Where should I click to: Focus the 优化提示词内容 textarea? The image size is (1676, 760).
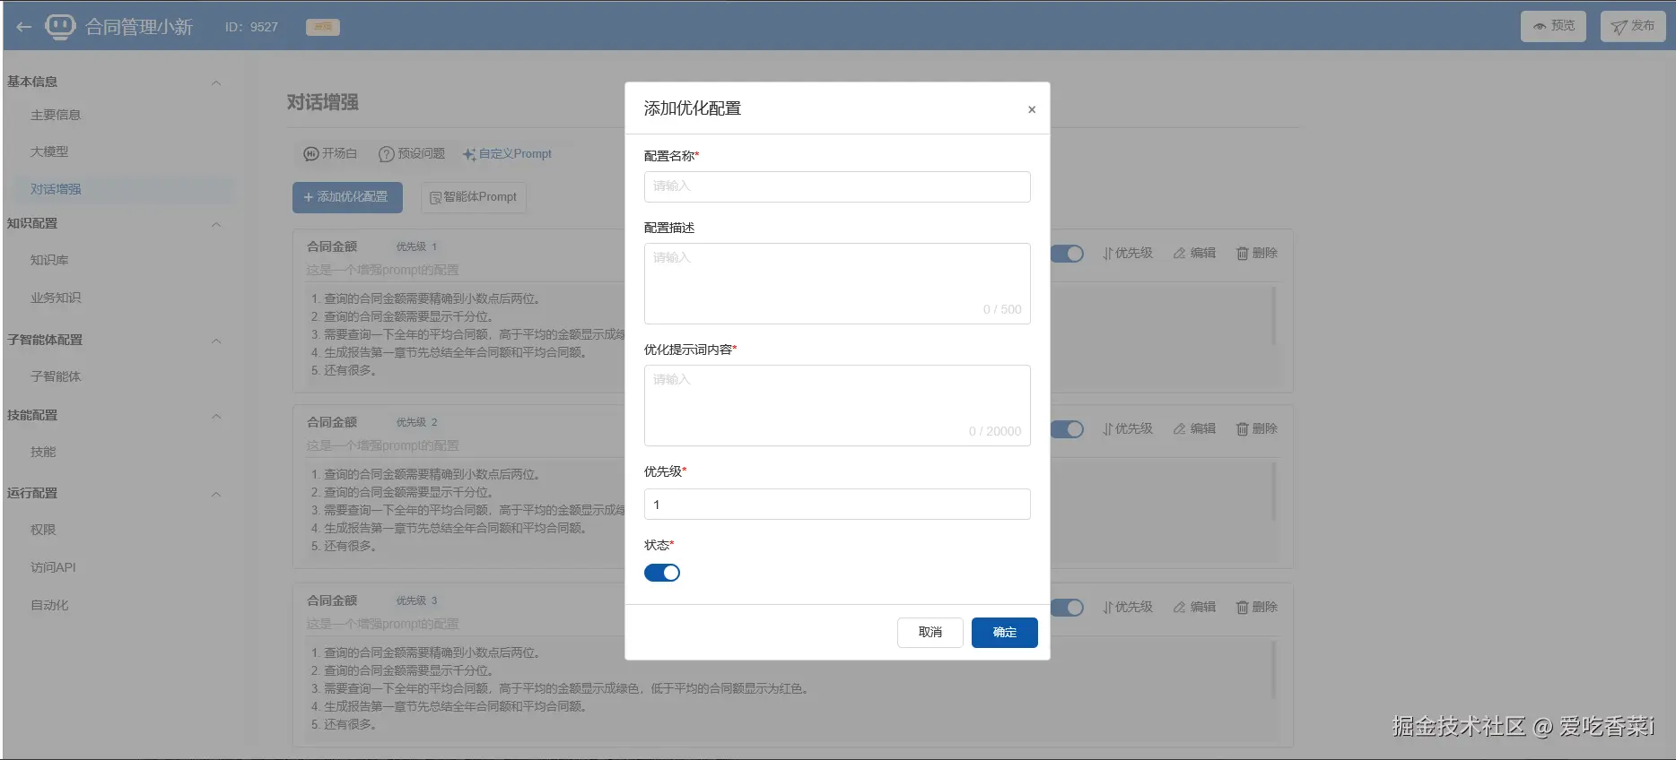pyautogui.click(x=837, y=405)
